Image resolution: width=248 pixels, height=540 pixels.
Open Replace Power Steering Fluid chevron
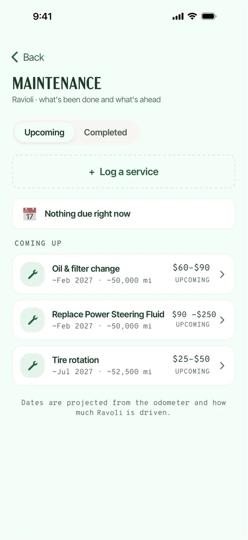(222, 320)
